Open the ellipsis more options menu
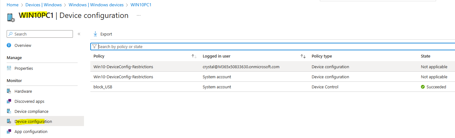This screenshot has height=138, width=455. (x=139, y=15)
